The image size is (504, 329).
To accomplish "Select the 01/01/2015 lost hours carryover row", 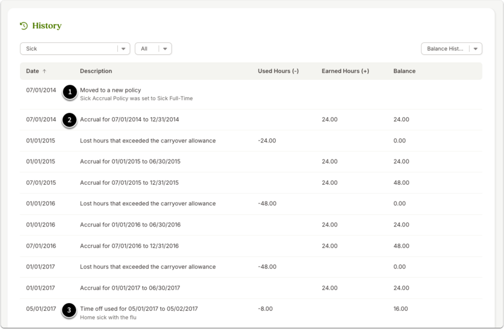I will (x=251, y=141).
